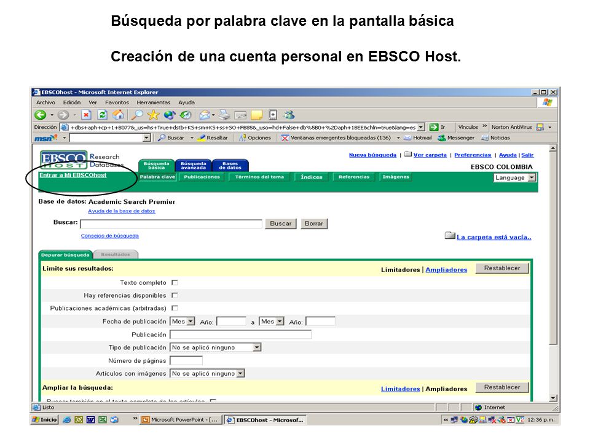Image resolution: width=590 pixels, height=442 pixels.
Task: Click the Ampliadores link in Limite sus resultados
Action: 446,270
